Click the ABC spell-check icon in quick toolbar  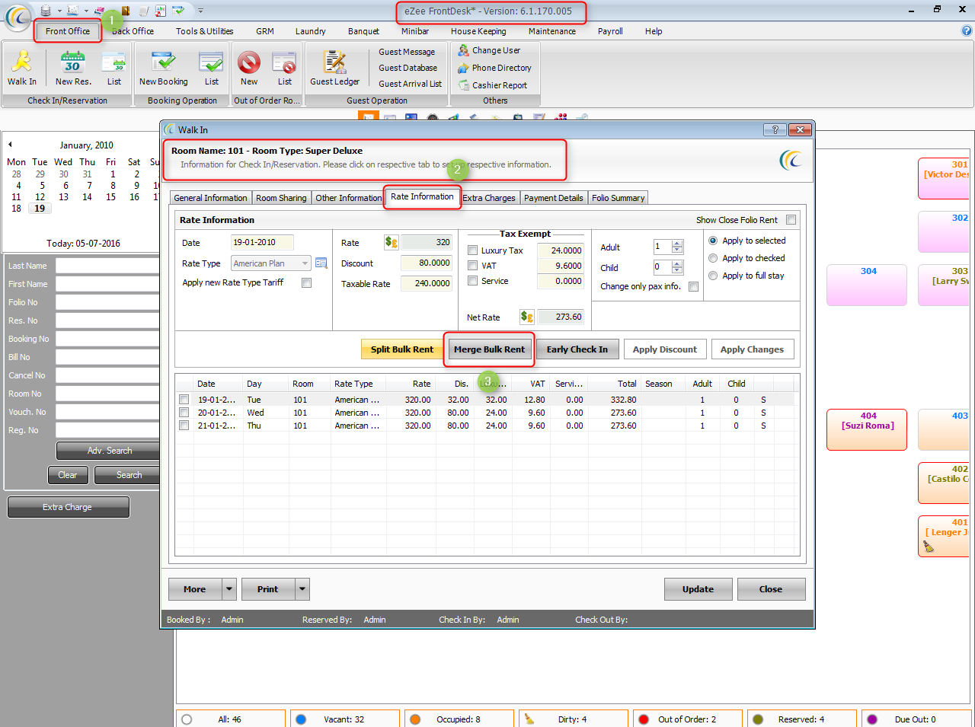[161, 11]
